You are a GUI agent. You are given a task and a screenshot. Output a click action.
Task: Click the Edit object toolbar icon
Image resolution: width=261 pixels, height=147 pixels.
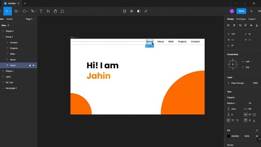tap(124, 11)
